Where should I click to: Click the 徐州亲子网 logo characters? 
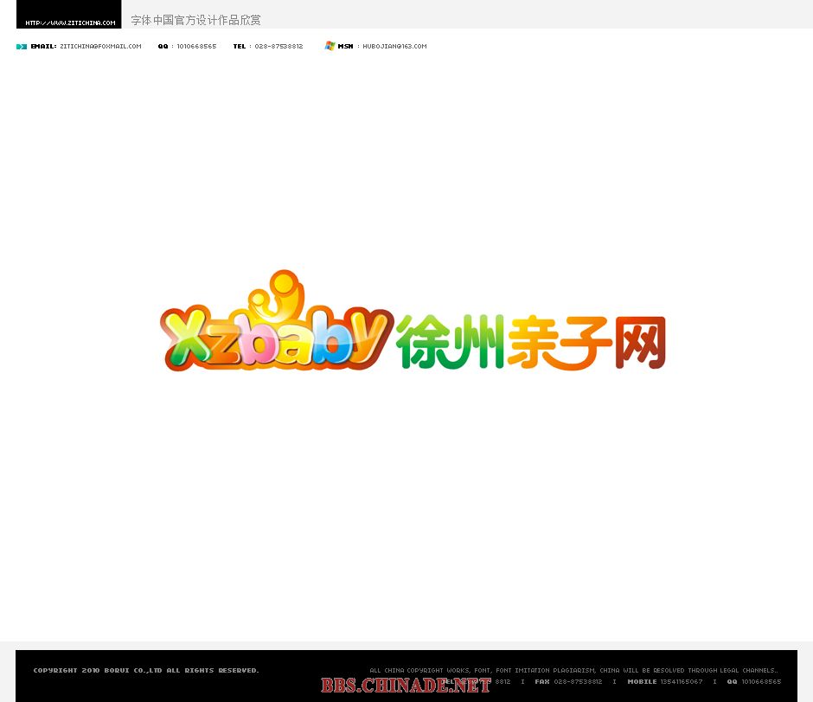[531, 341]
